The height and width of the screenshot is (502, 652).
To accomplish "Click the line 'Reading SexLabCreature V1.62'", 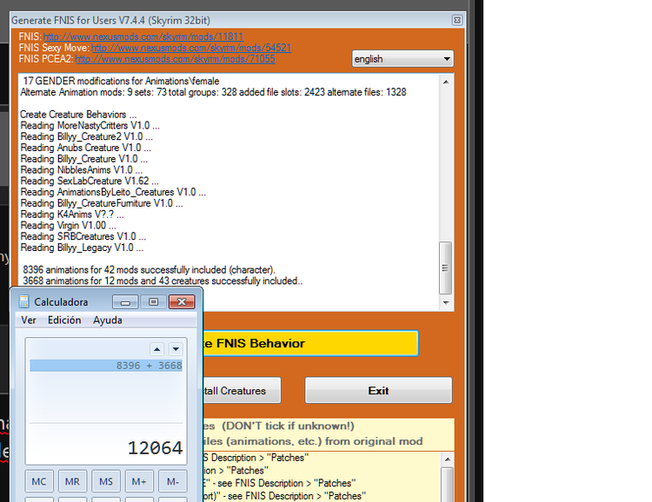I will coord(90,182).
